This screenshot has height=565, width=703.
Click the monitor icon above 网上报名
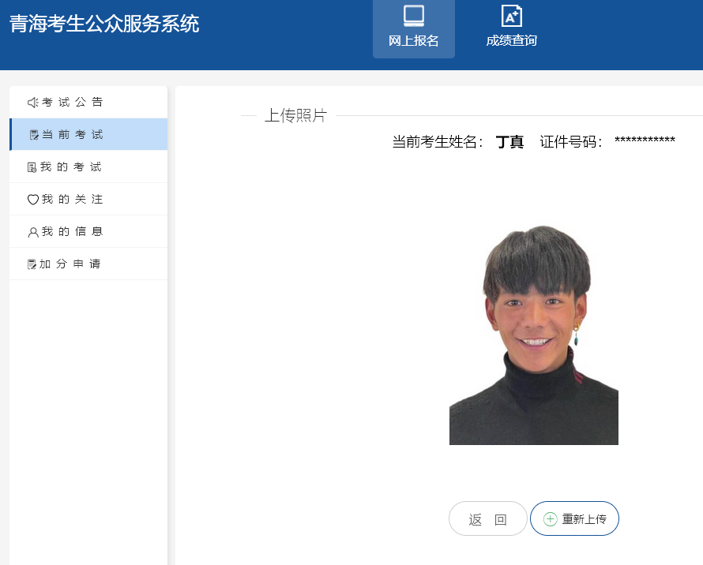[414, 16]
